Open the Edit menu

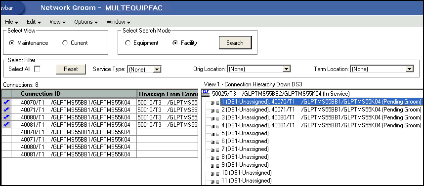tap(34, 22)
